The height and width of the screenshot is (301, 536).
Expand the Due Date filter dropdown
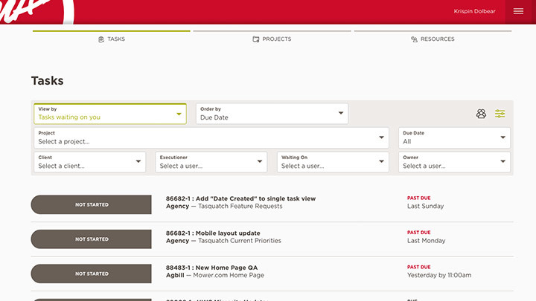point(454,137)
